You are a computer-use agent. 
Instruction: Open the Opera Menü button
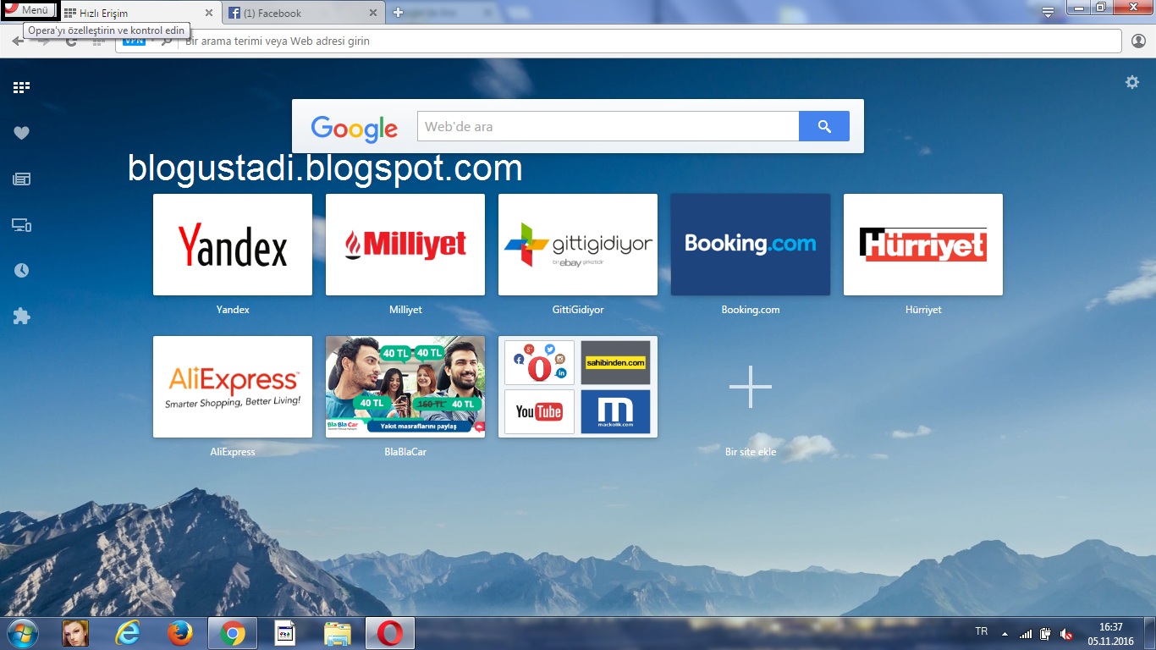(28, 10)
